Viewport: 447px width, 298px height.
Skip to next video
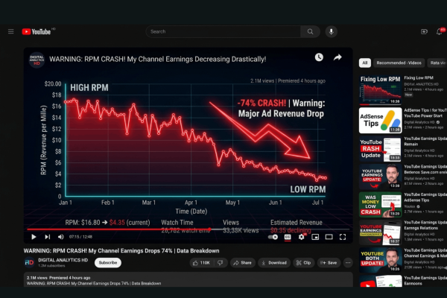[x=48, y=237]
